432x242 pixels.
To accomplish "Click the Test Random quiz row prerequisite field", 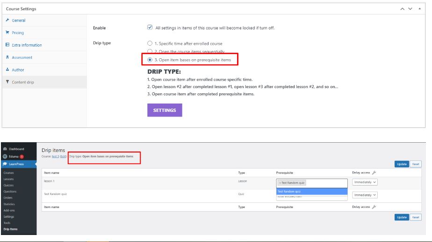I will tap(312, 198).
